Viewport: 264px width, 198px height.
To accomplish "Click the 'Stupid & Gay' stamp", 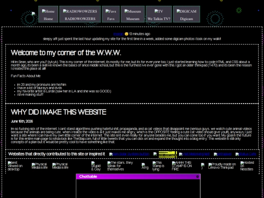I will coord(96,166).
